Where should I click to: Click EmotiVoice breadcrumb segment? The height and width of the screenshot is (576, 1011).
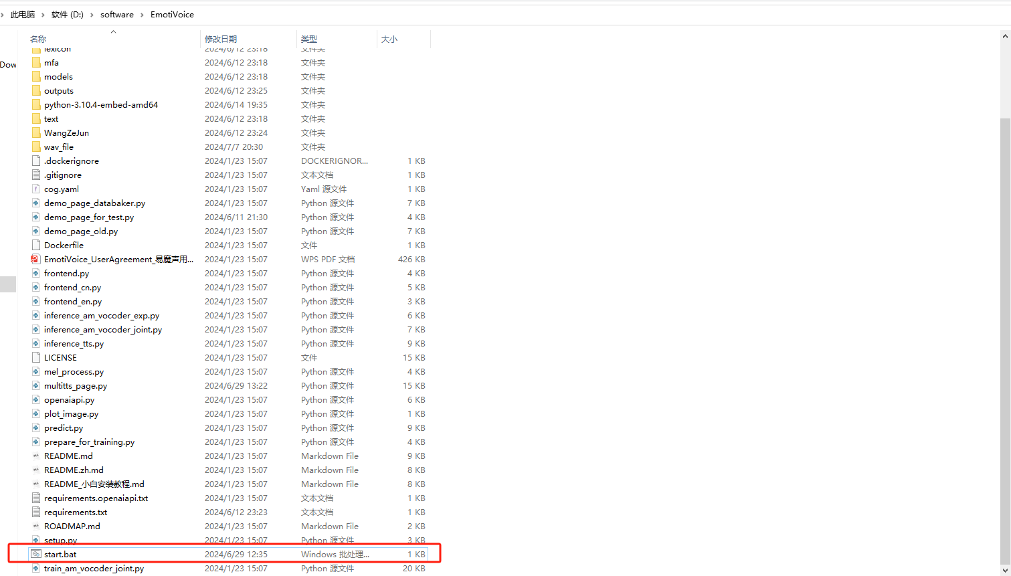point(172,15)
